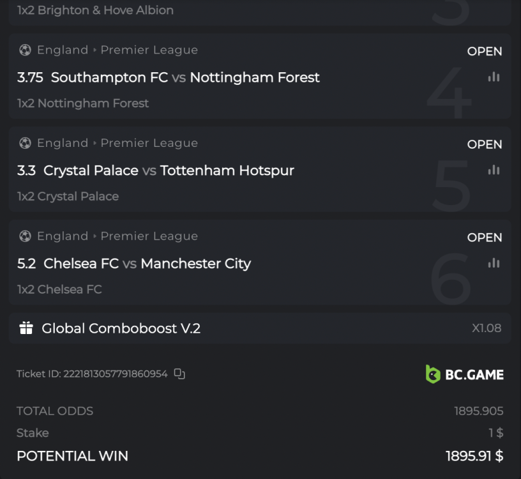Select the Chelsea FC vs Manchester City matchup

133,263
